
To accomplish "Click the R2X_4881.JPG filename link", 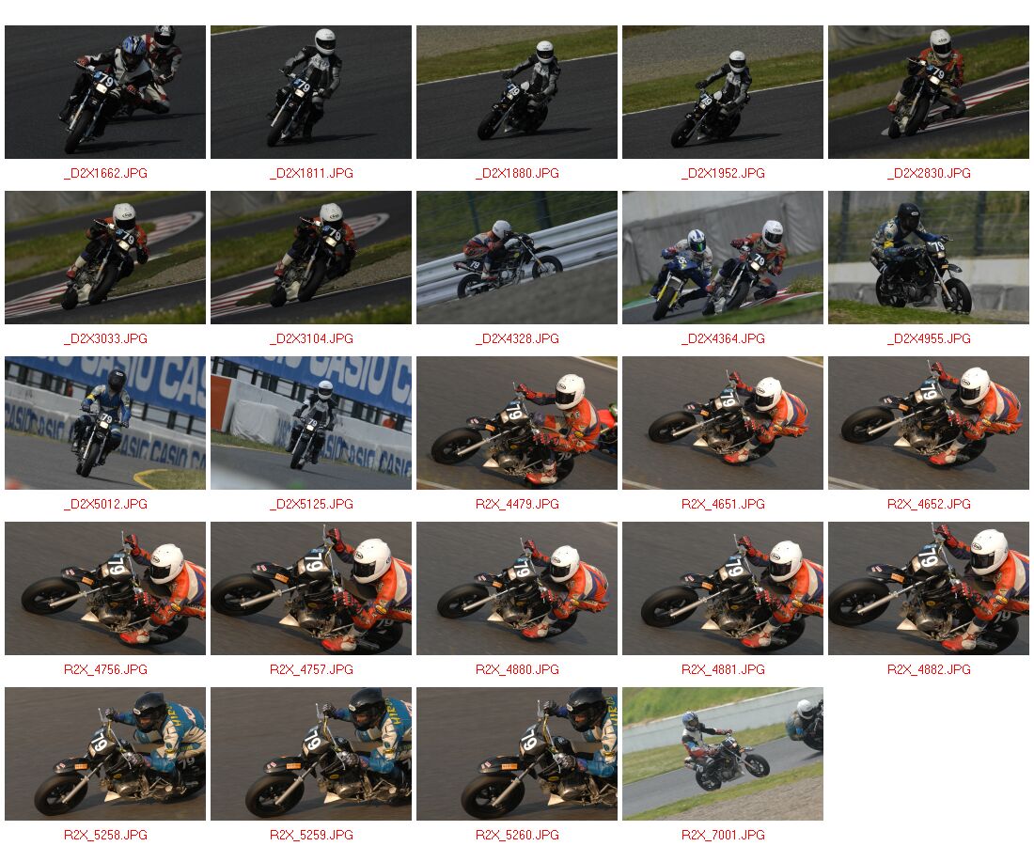I will pos(723,670).
